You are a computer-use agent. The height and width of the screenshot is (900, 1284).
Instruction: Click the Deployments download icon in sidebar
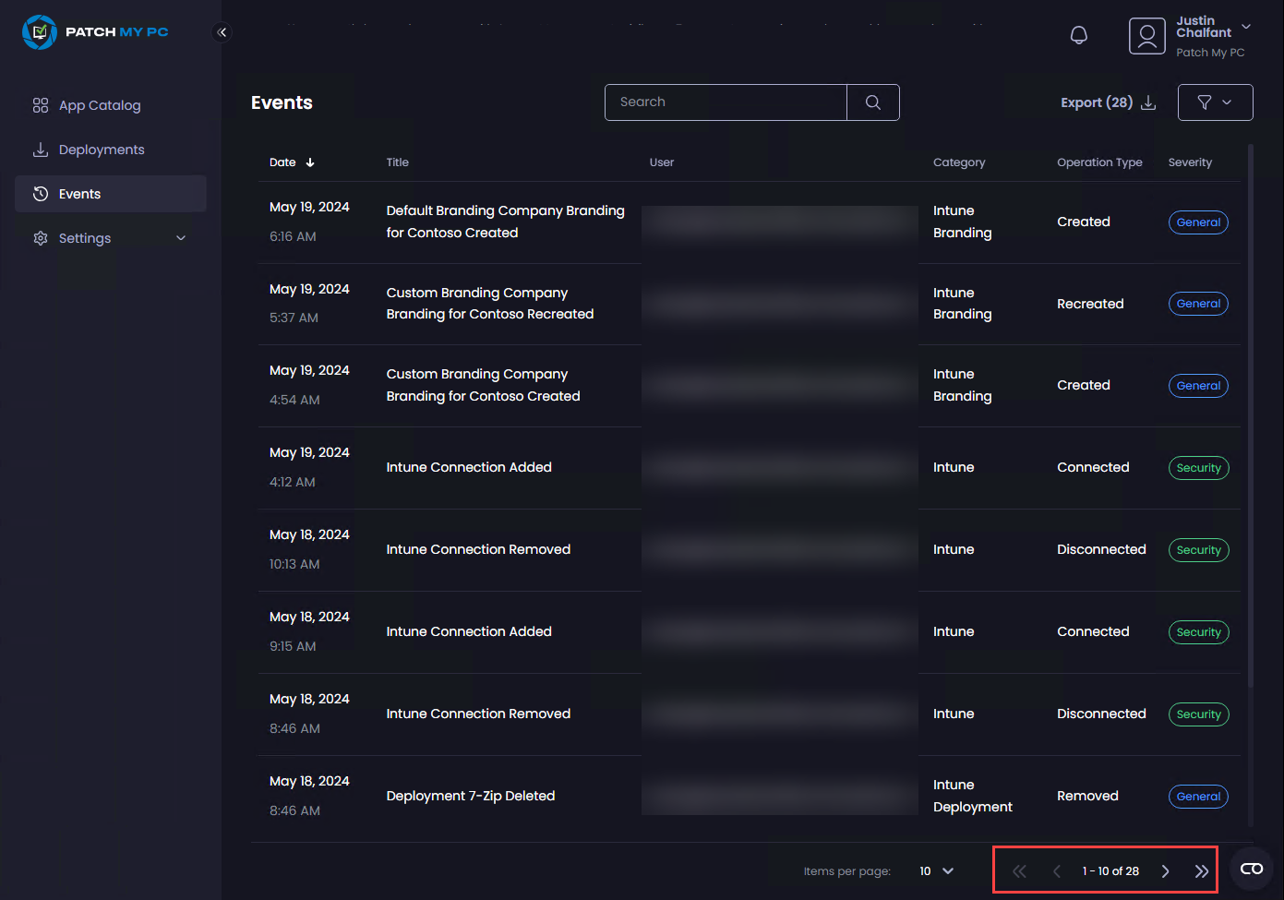pos(40,149)
